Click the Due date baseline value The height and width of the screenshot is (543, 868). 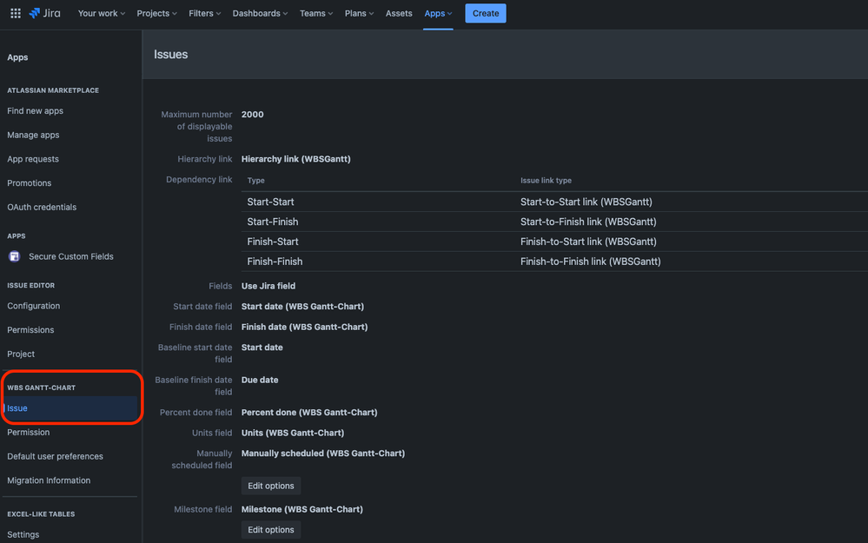(260, 381)
